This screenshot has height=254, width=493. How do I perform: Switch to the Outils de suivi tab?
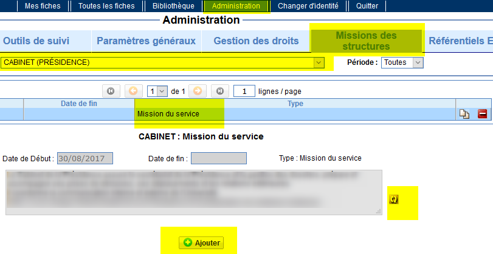click(36, 41)
